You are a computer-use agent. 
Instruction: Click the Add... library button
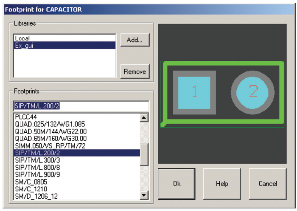(x=135, y=40)
